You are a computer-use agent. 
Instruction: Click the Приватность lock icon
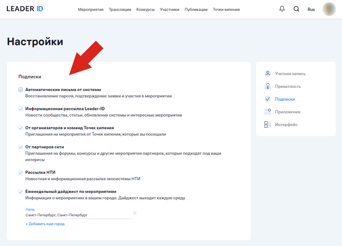pyautogui.click(x=268, y=86)
